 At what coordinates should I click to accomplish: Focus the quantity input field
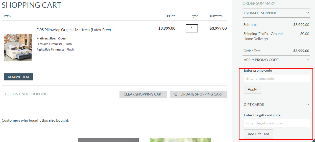(192, 28)
